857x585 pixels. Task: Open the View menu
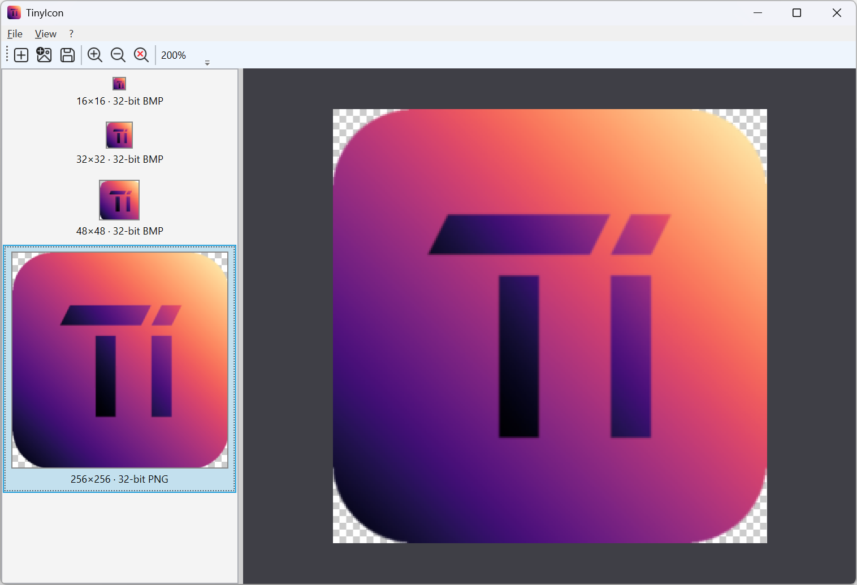(46, 34)
